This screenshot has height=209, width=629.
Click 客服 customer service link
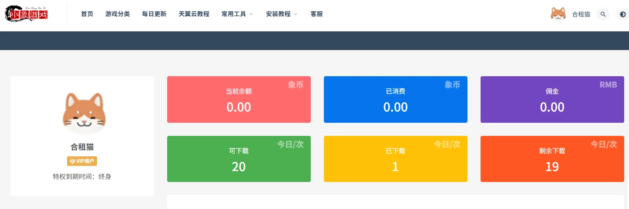(316, 14)
